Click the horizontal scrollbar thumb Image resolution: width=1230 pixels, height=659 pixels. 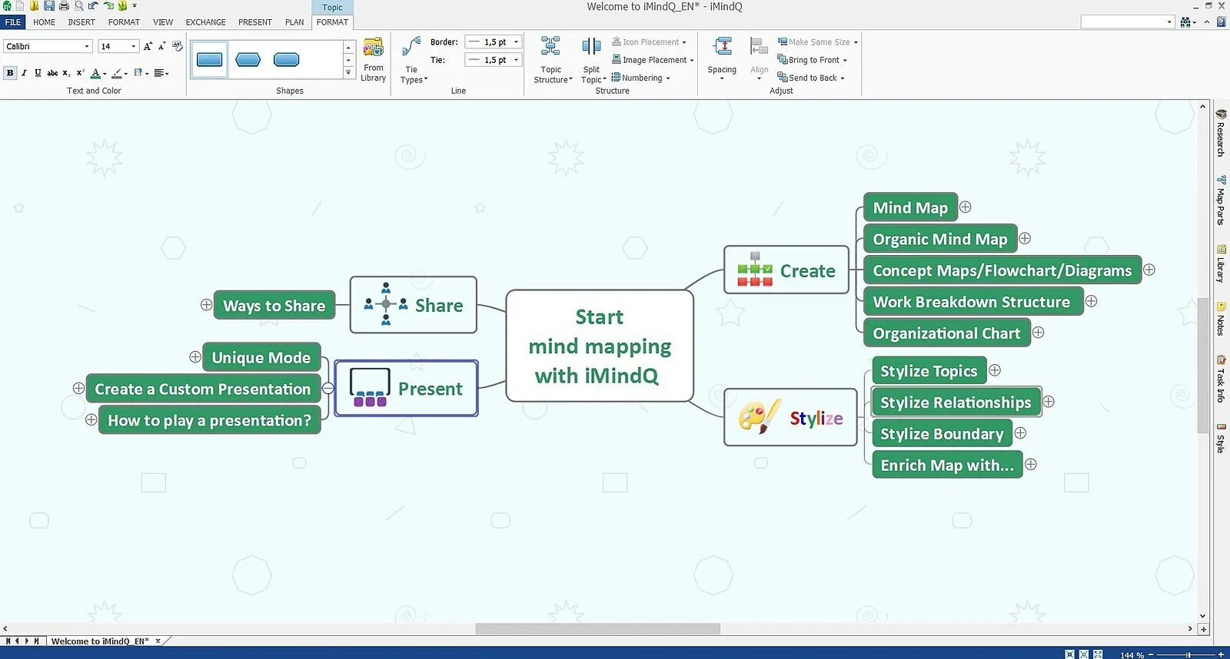tap(597, 629)
